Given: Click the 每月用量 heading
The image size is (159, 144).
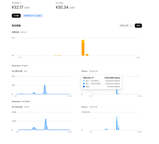Looking at the screenshot, I should 16,26.
